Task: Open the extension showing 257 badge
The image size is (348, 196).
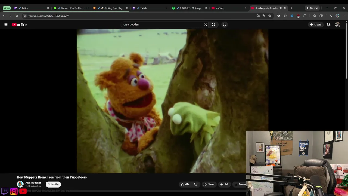Action: (298, 16)
